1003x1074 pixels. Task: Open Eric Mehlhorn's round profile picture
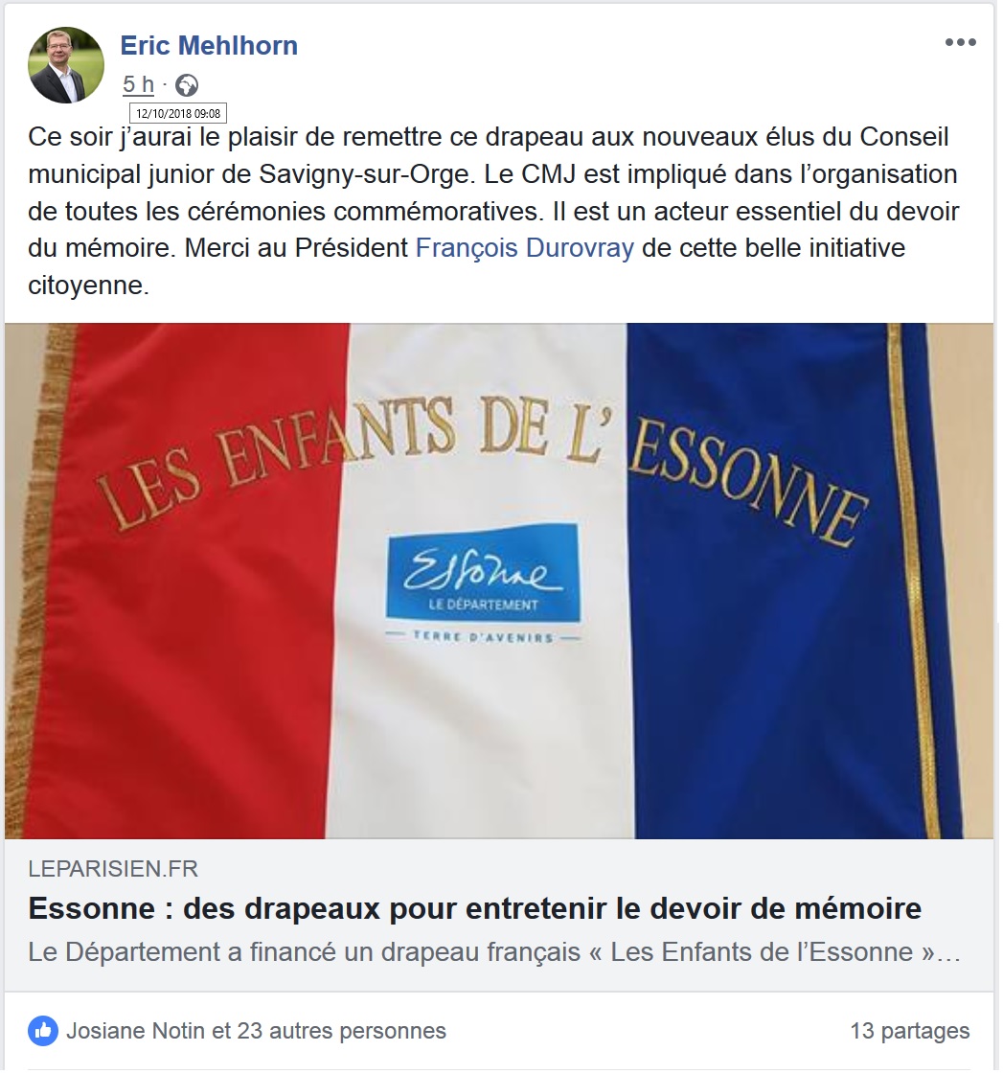point(66,65)
